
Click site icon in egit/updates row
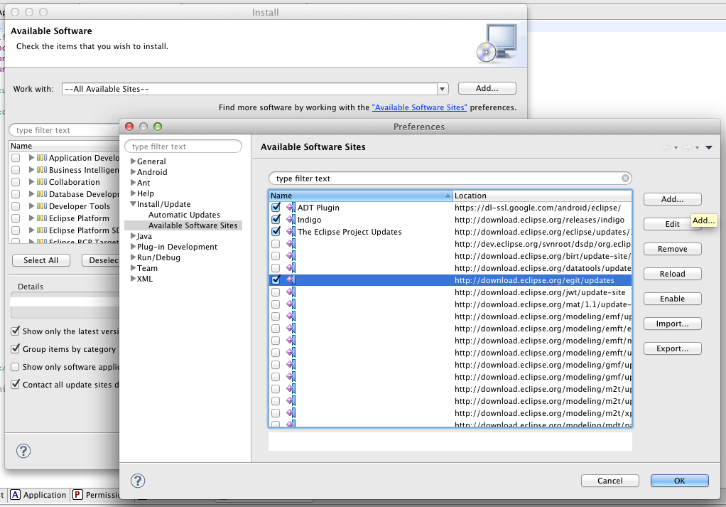291,280
